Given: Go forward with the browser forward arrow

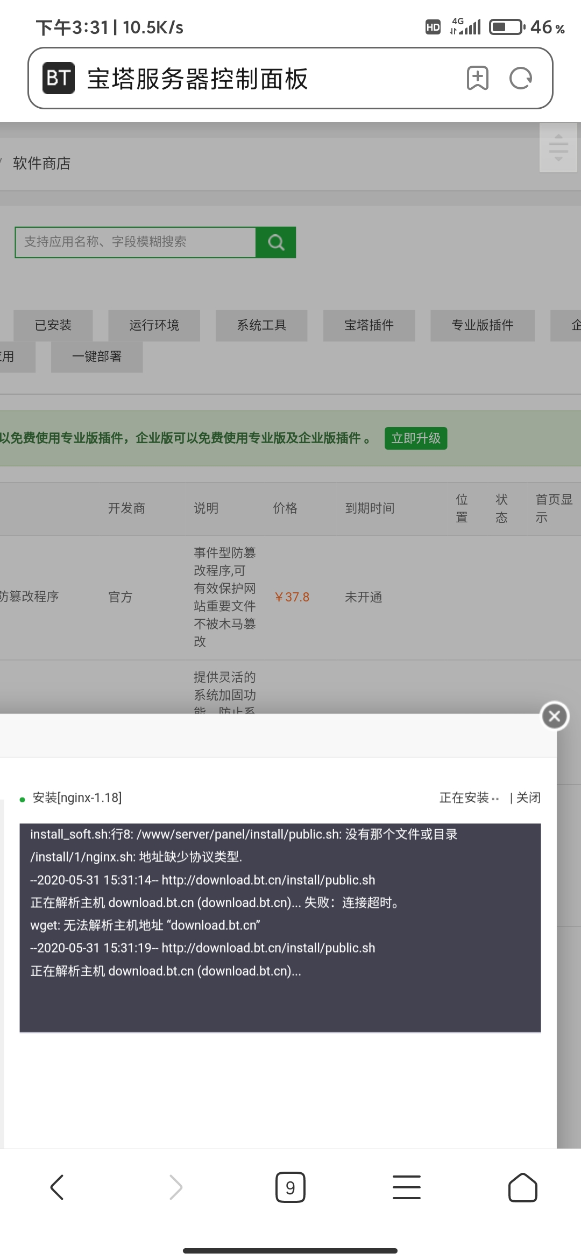Looking at the screenshot, I should 176,1187.
